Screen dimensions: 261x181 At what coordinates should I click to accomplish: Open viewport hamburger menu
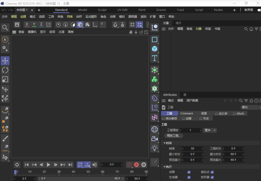[14, 32]
